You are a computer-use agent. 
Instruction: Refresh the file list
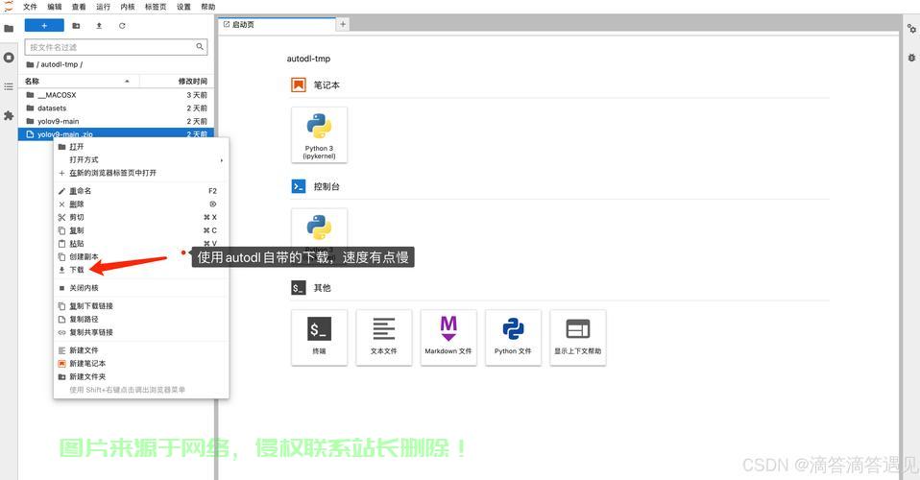point(122,26)
